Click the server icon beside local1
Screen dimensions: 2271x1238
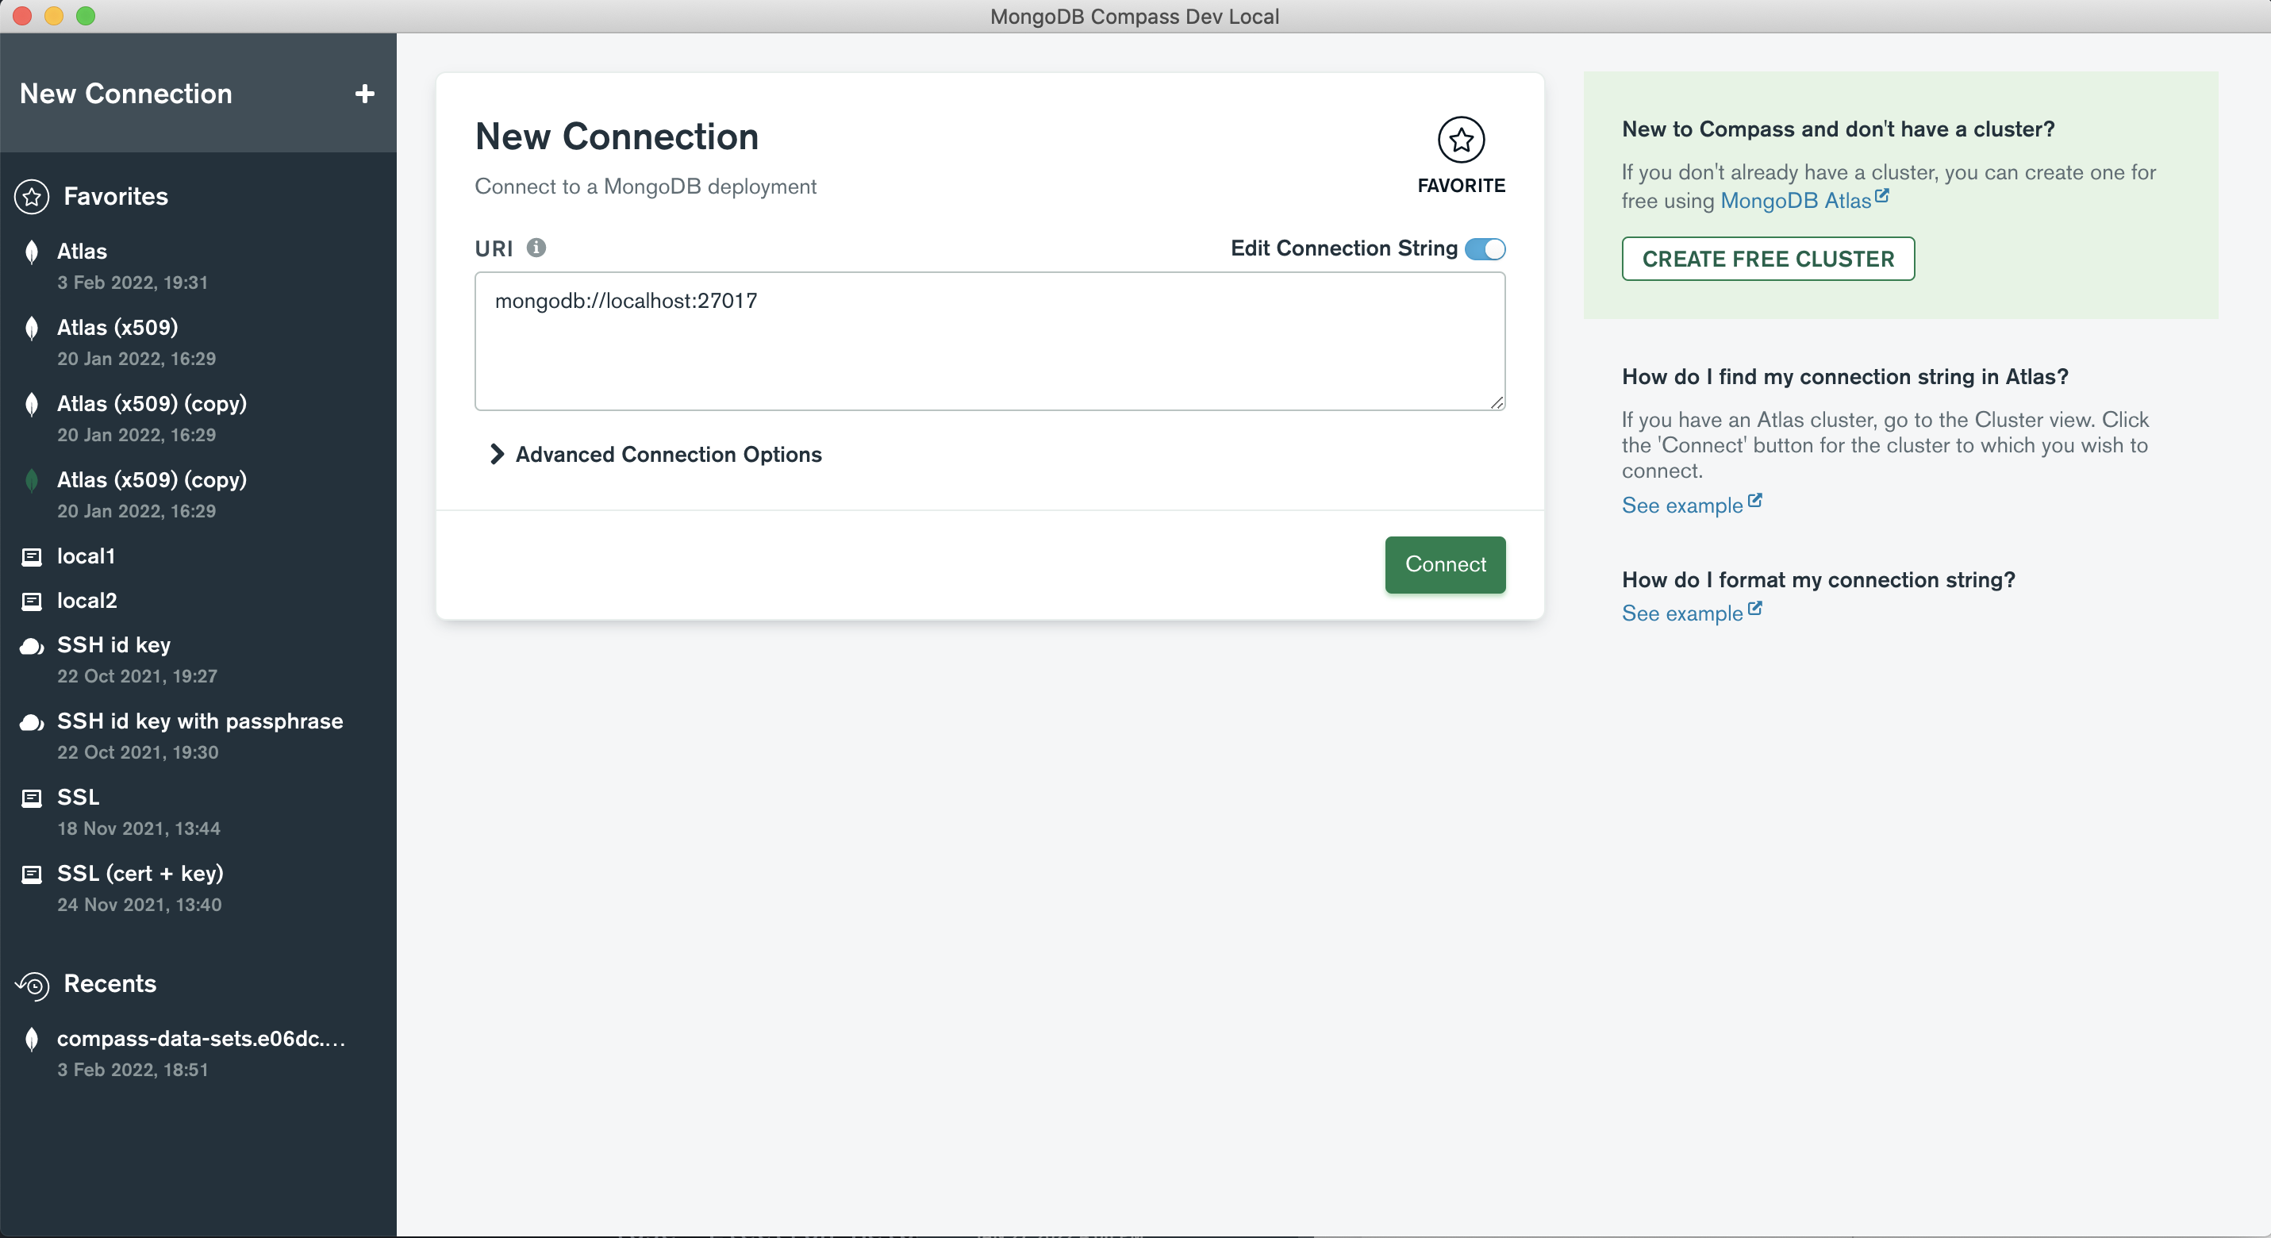pyautogui.click(x=32, y=556)
